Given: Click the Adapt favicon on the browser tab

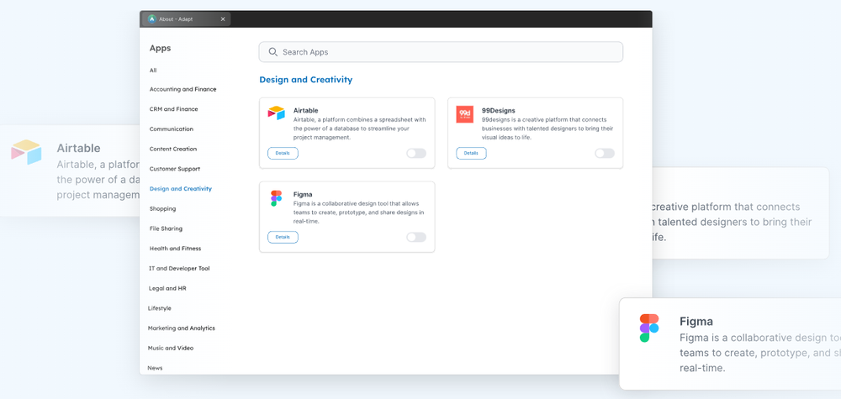Looking at the screenshot, I should point(151,18).
